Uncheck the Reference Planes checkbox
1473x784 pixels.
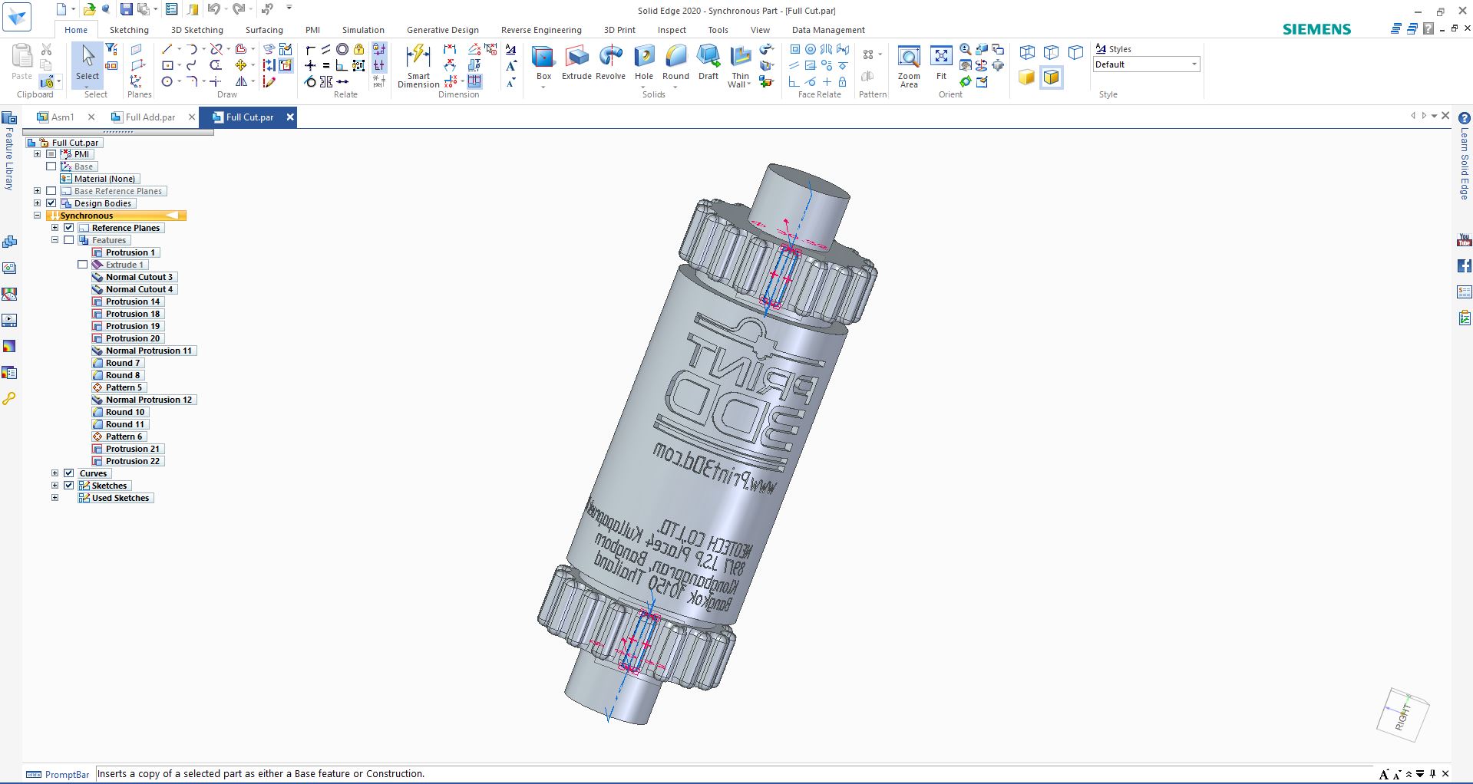69,228
